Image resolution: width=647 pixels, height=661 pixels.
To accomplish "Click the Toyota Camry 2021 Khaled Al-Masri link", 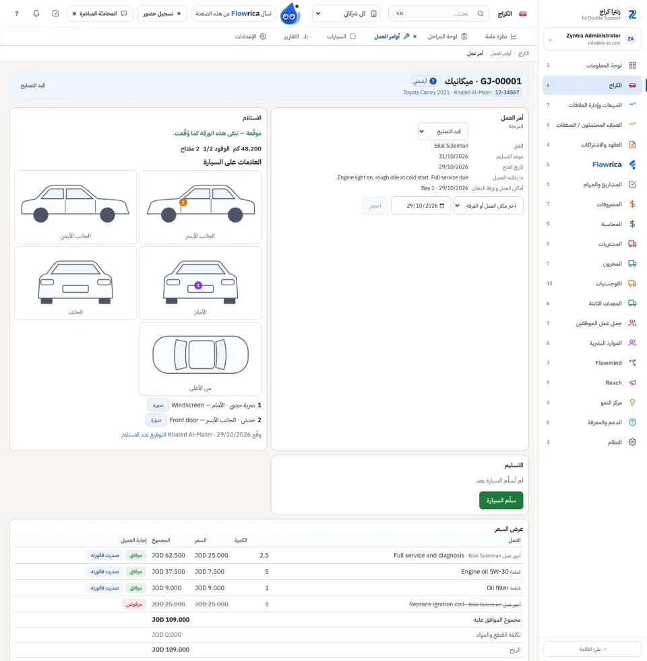I will pyautogui.click(x=448, y=92).
